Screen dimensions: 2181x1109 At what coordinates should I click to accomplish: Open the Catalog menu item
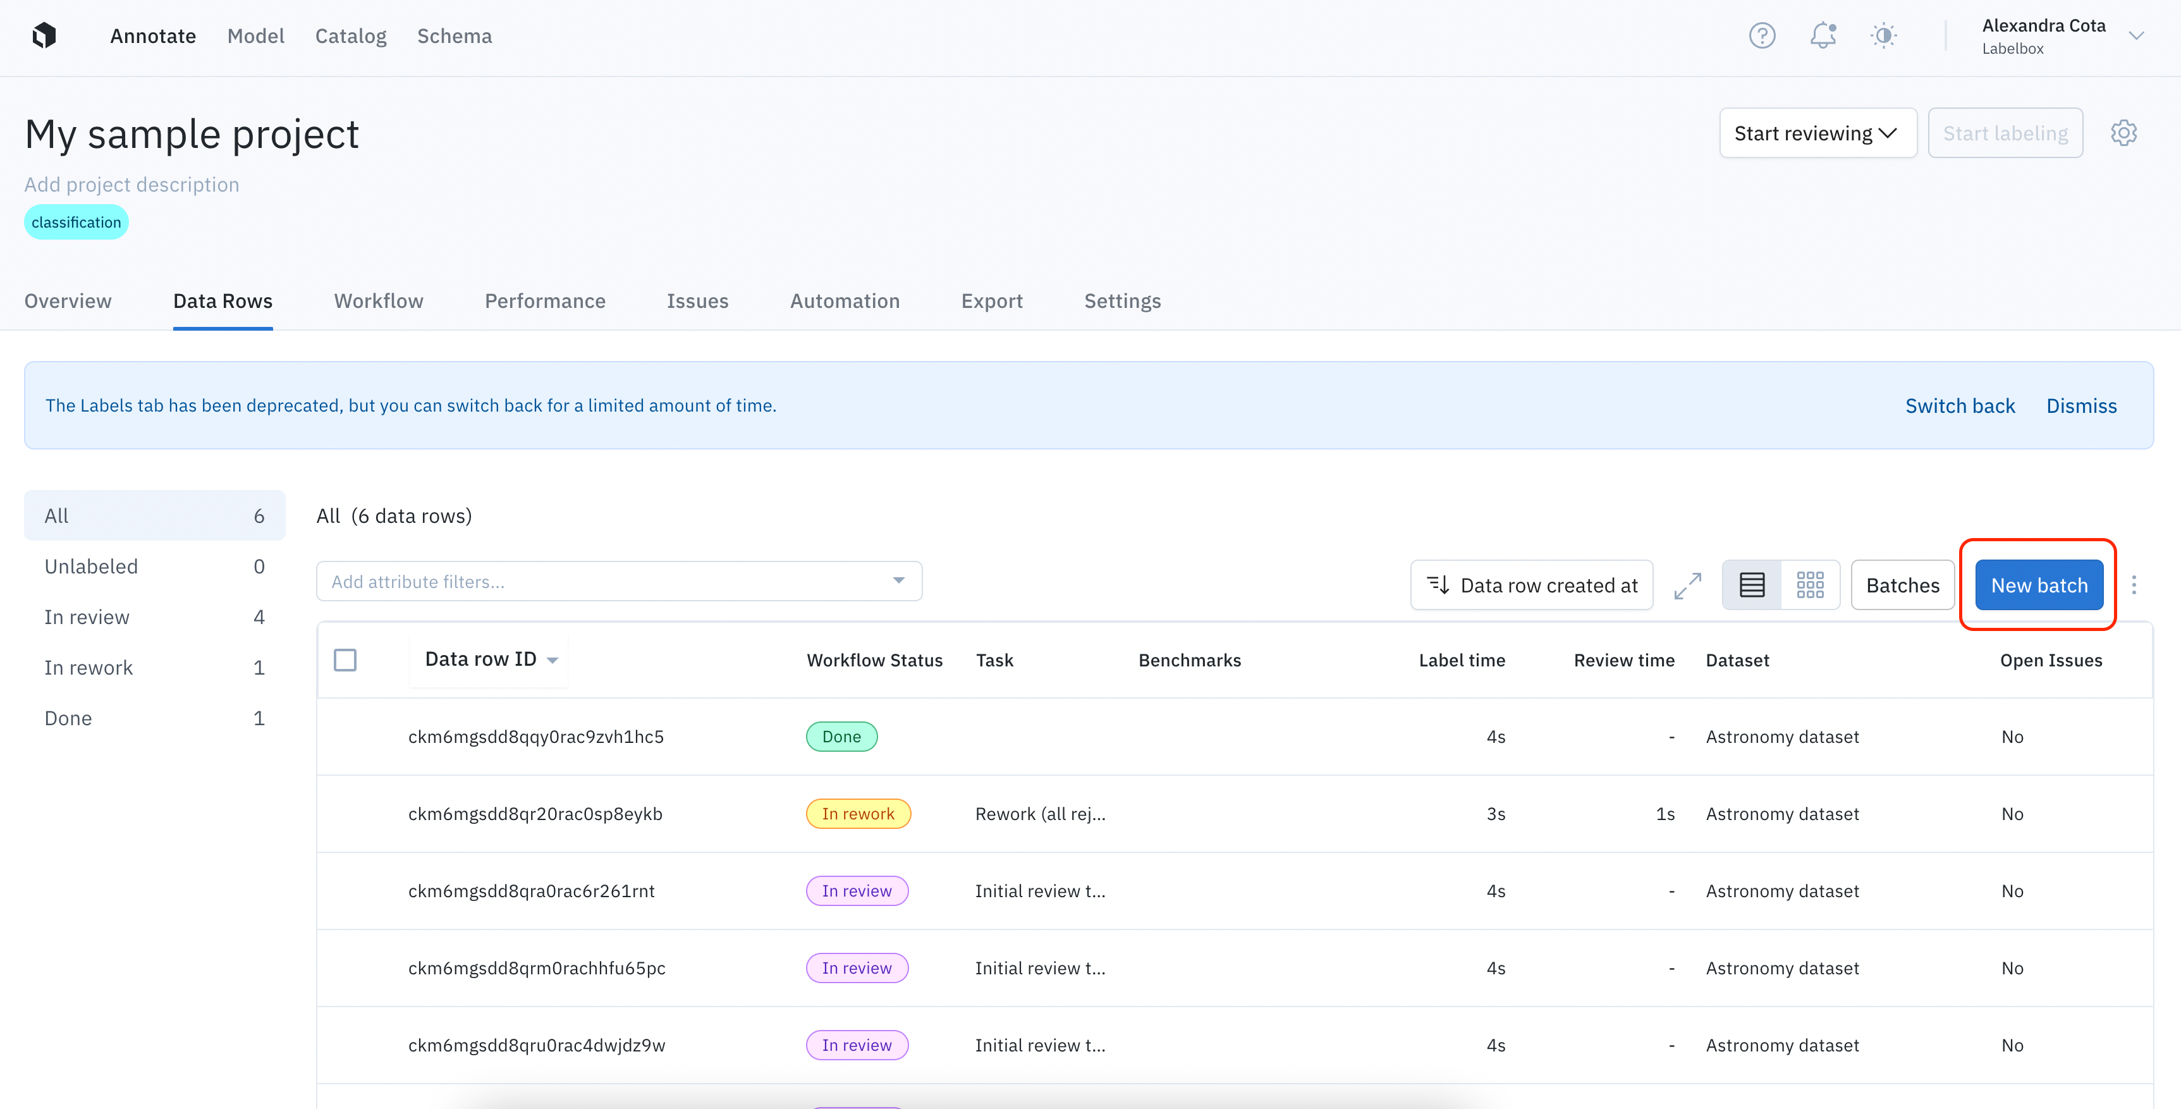click(x=350, y=35)
